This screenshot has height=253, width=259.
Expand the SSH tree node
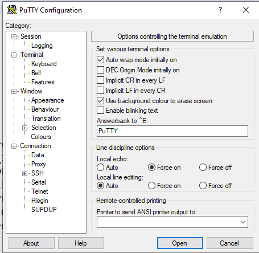(24, 173)
